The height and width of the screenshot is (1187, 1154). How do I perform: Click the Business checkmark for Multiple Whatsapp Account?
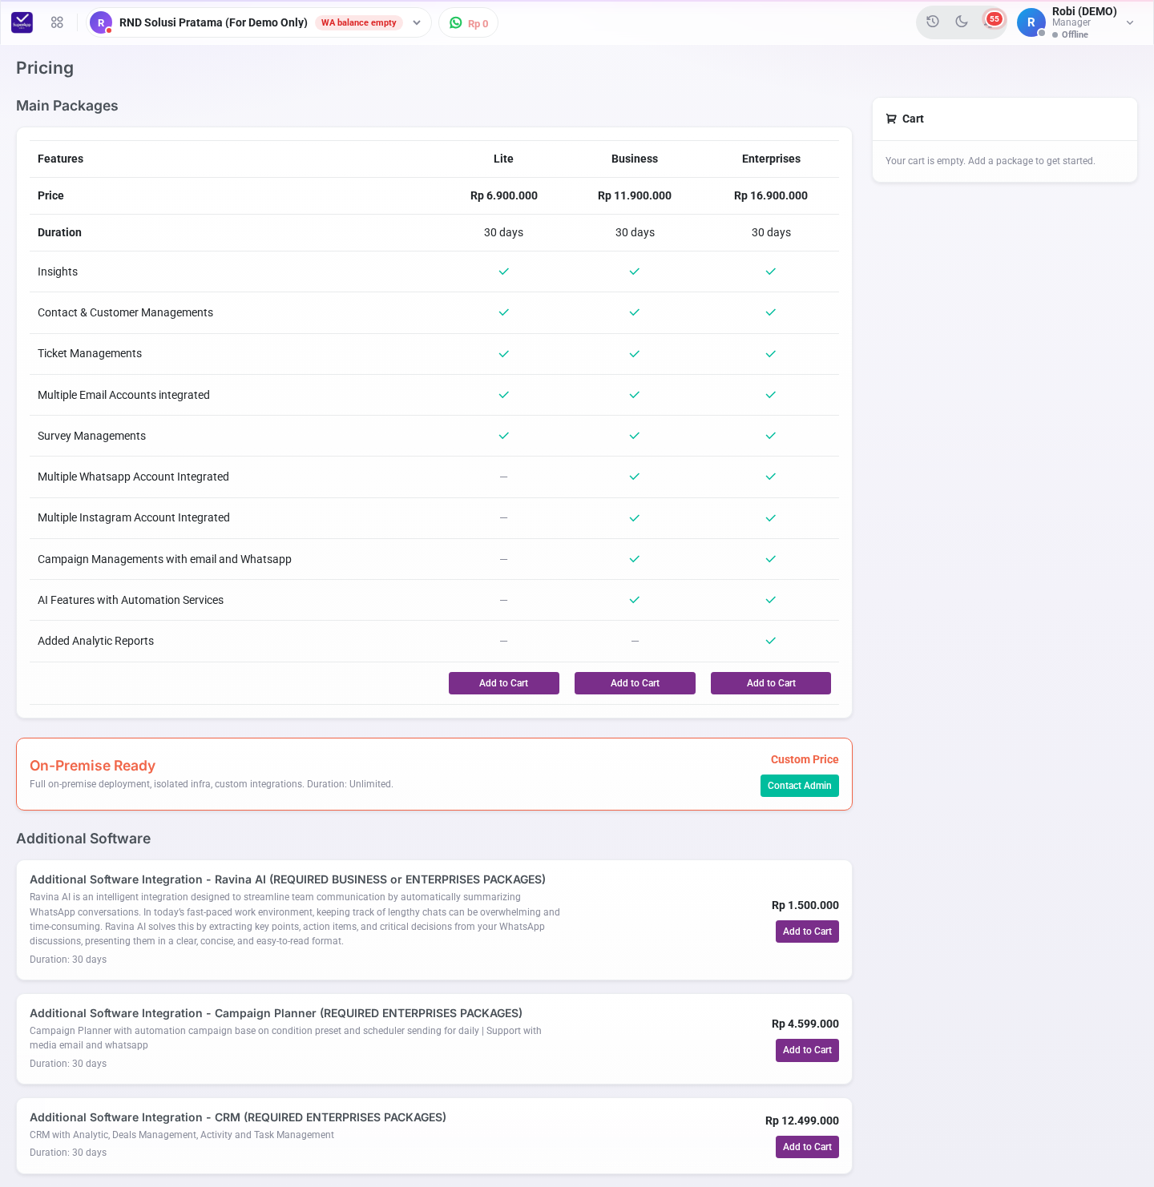click(x=635, y=477)
